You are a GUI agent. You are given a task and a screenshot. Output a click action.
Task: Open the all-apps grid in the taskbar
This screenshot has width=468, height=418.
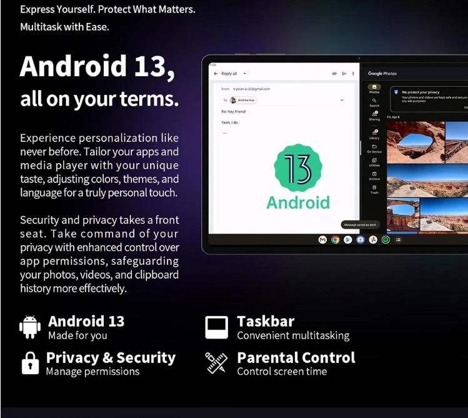point(398,239)
